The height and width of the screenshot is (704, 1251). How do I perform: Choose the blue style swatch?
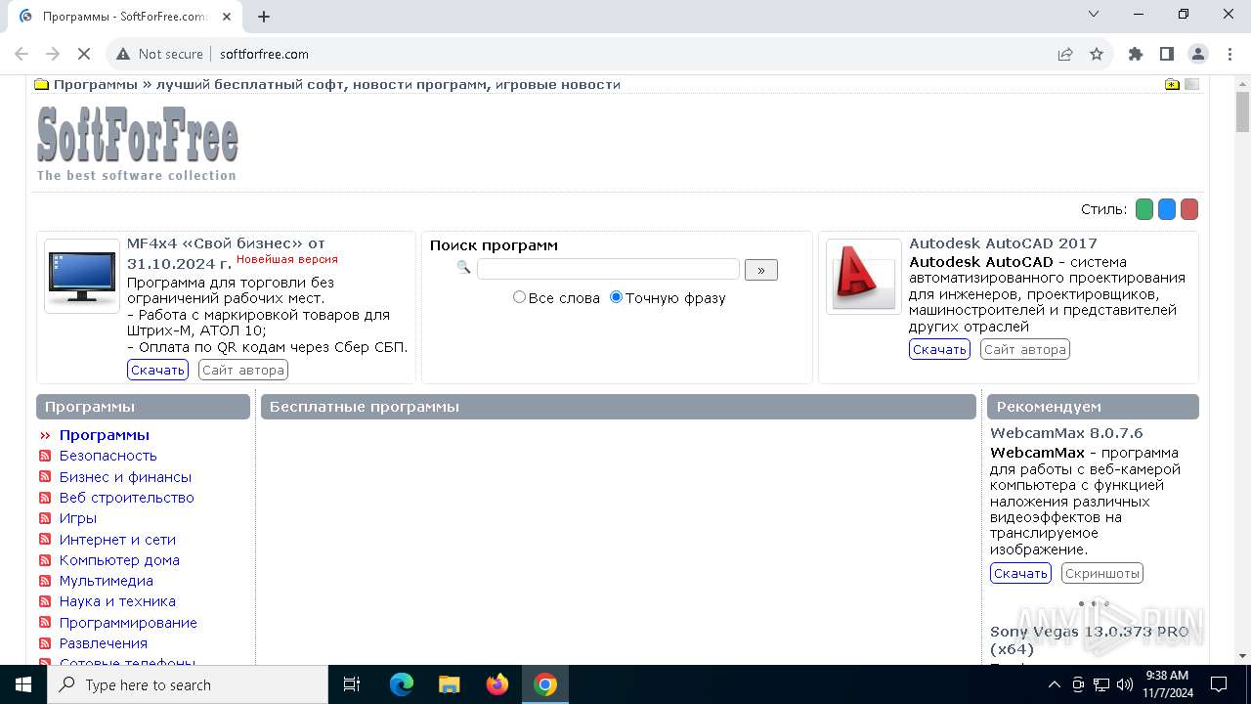[1167, 209]
